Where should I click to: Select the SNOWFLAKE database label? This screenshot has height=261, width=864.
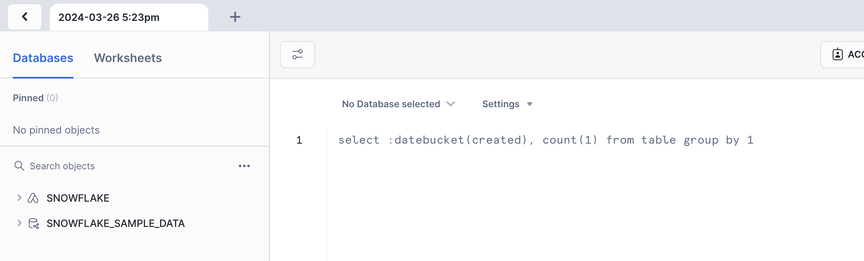[78, 198]
